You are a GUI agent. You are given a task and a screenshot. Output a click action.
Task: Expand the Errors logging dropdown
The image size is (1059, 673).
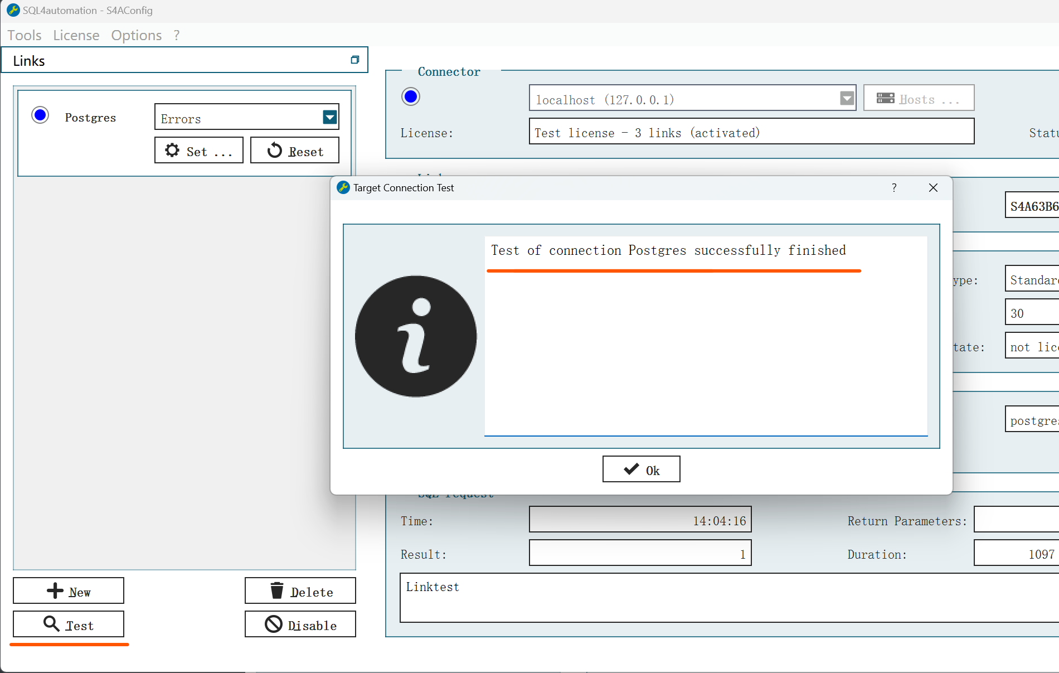click(x=330, y=117)
